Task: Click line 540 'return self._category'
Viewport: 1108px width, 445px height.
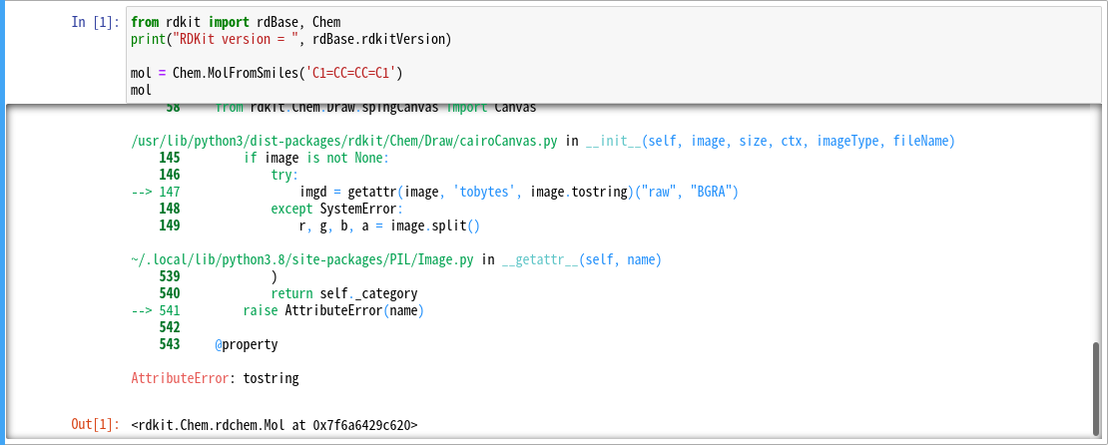Action: [288, 294]
